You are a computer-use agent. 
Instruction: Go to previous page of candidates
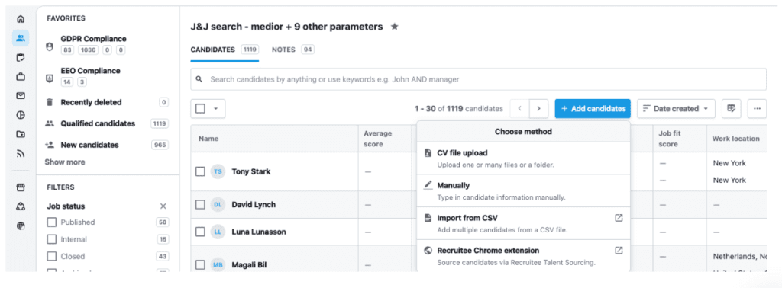519,108
